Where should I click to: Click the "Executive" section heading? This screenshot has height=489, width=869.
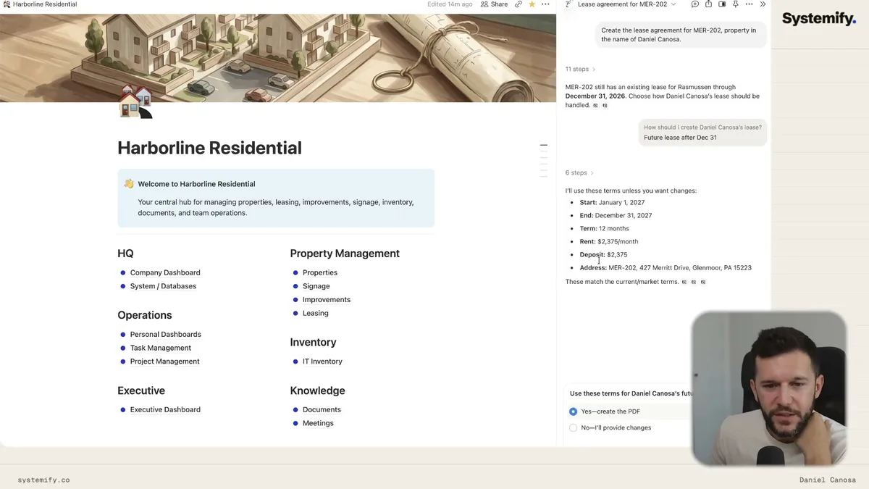coord(141,390)
